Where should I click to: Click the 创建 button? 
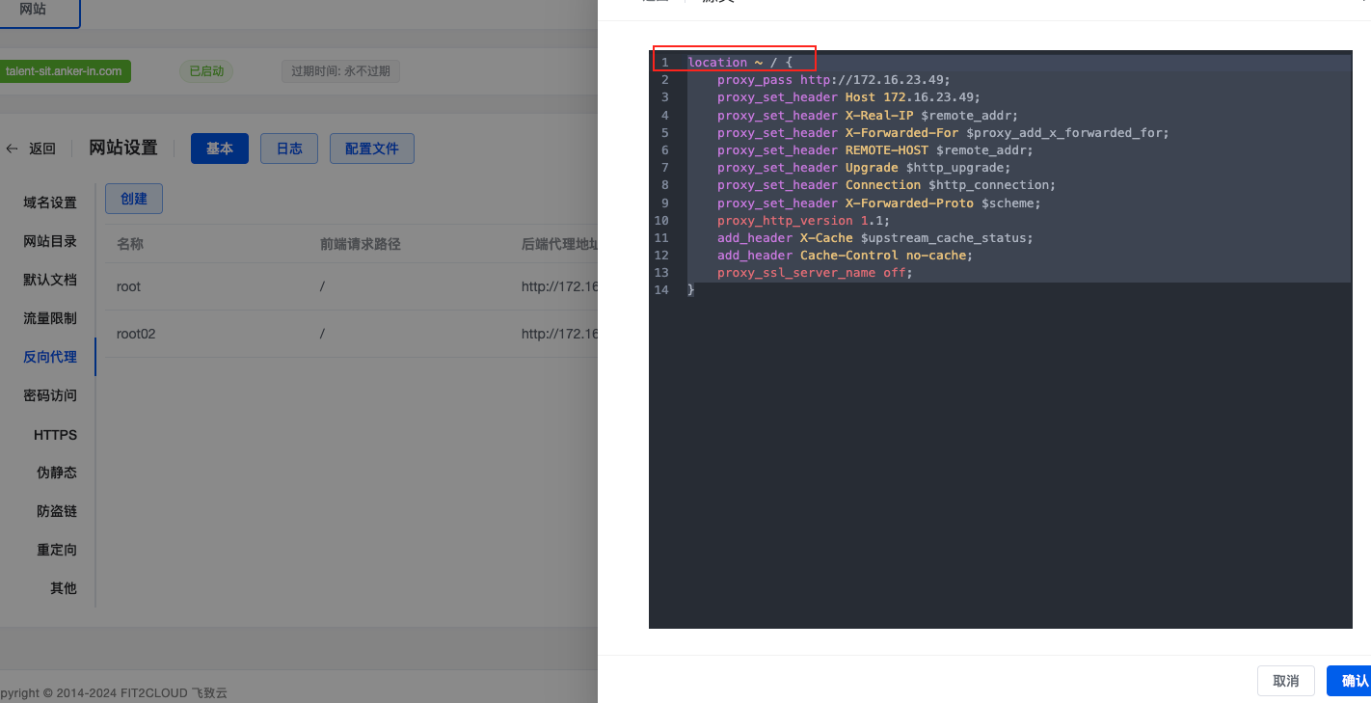(x=133, y=199)
